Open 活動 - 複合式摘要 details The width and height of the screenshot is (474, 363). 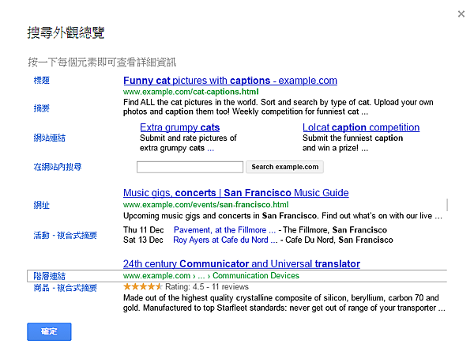[x=65, y=235]
